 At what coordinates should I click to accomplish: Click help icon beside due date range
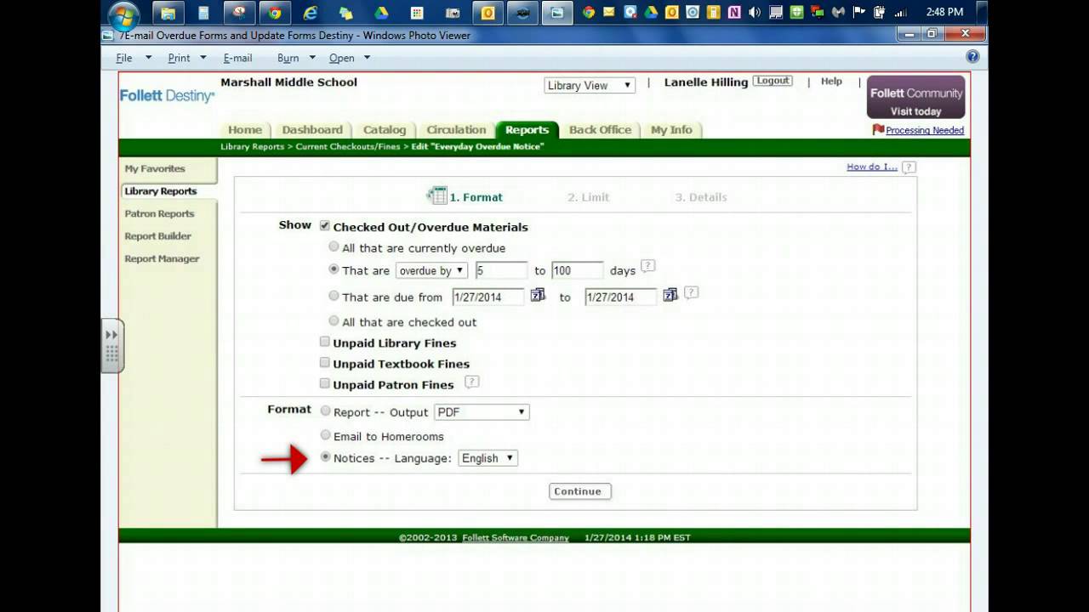point(691,292)
